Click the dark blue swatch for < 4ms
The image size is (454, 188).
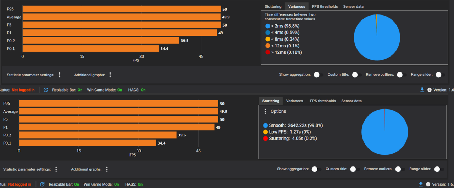pos(267,33)
